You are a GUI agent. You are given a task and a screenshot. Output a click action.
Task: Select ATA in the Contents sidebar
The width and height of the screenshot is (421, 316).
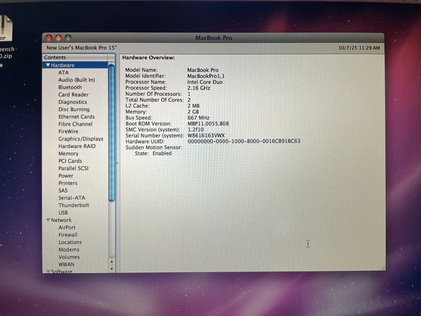click(63, 72)
